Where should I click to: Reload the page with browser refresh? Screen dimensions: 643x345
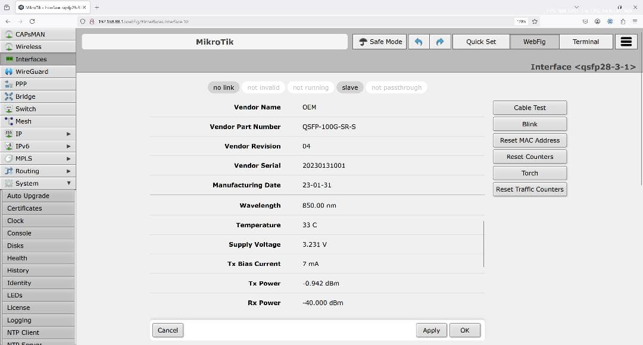point(32,21)
